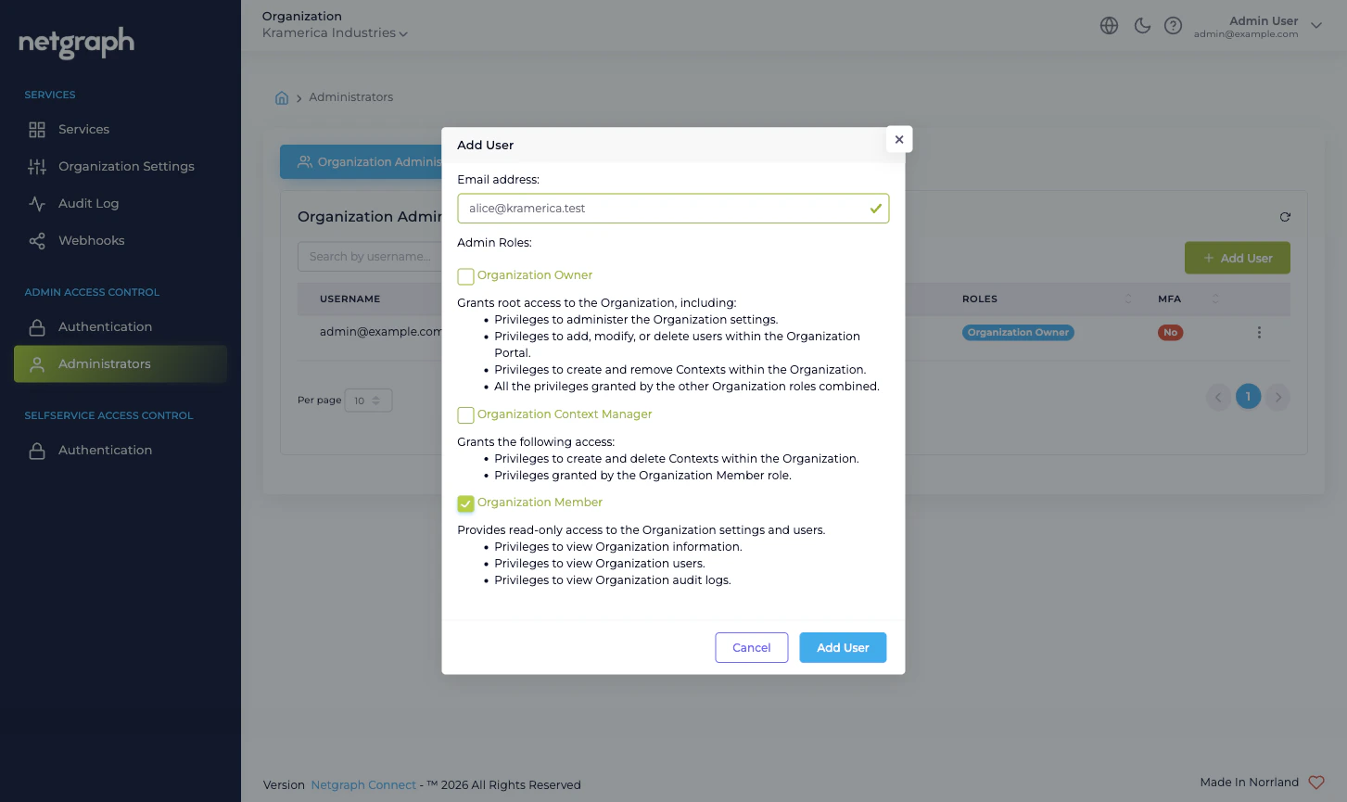Select Administrators in the sidebar
Viewport: 1347px width, 802px height.
tap(105, 363)
